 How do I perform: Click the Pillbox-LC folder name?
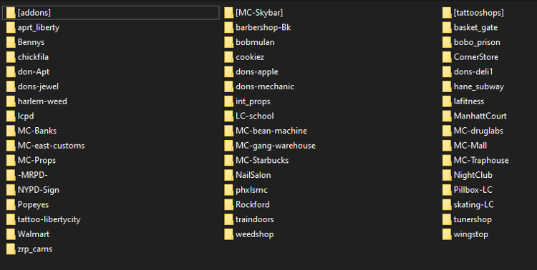point(473,190)
